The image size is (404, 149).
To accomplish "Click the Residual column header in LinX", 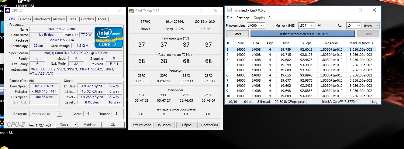I will [331, 43].
